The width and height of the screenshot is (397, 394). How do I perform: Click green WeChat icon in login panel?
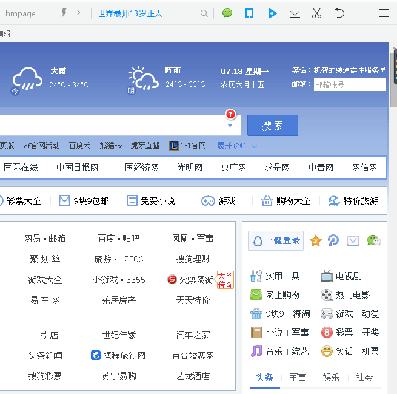click(x=374, y=240)
